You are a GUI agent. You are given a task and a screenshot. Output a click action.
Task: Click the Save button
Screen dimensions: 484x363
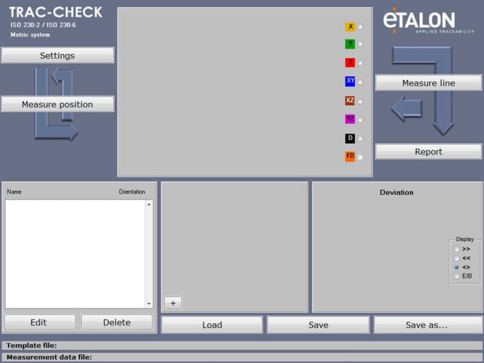[x=318, y=325]
